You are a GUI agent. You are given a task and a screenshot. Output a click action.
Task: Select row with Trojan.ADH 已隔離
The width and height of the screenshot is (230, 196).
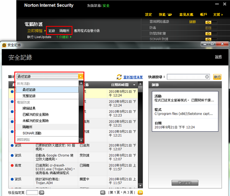pyautogui.click(x=73, y=169)
